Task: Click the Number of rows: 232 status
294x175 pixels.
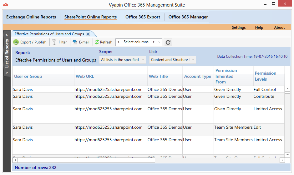Action: coord(36,167)
